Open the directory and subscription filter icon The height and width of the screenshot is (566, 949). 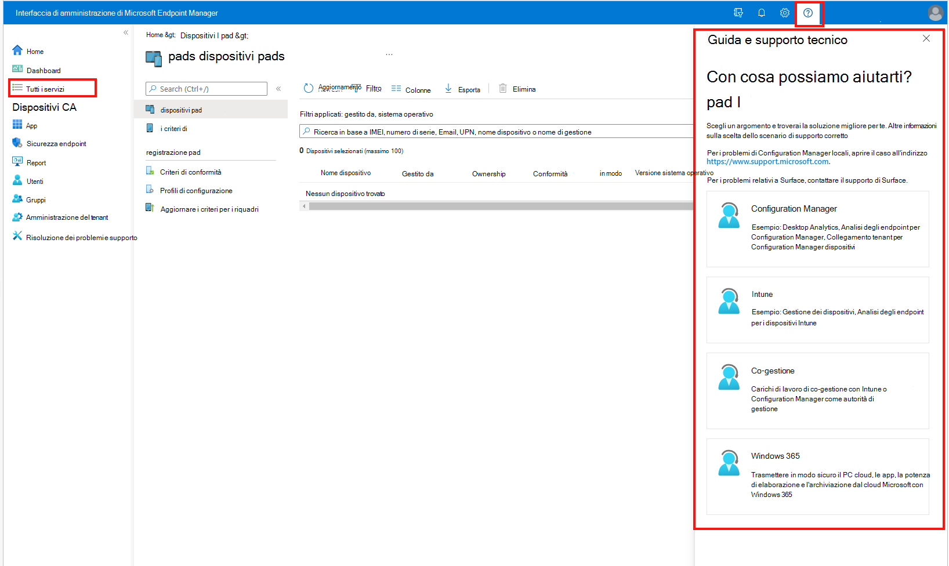(x=738, y=13)
